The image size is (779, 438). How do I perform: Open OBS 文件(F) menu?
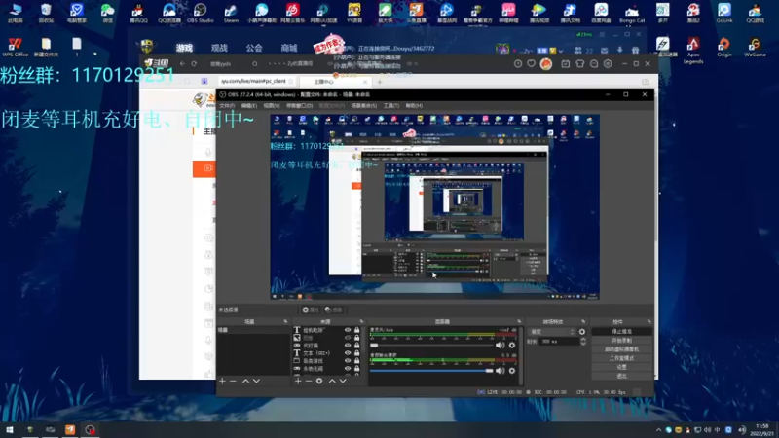click(x=227, y=106)
